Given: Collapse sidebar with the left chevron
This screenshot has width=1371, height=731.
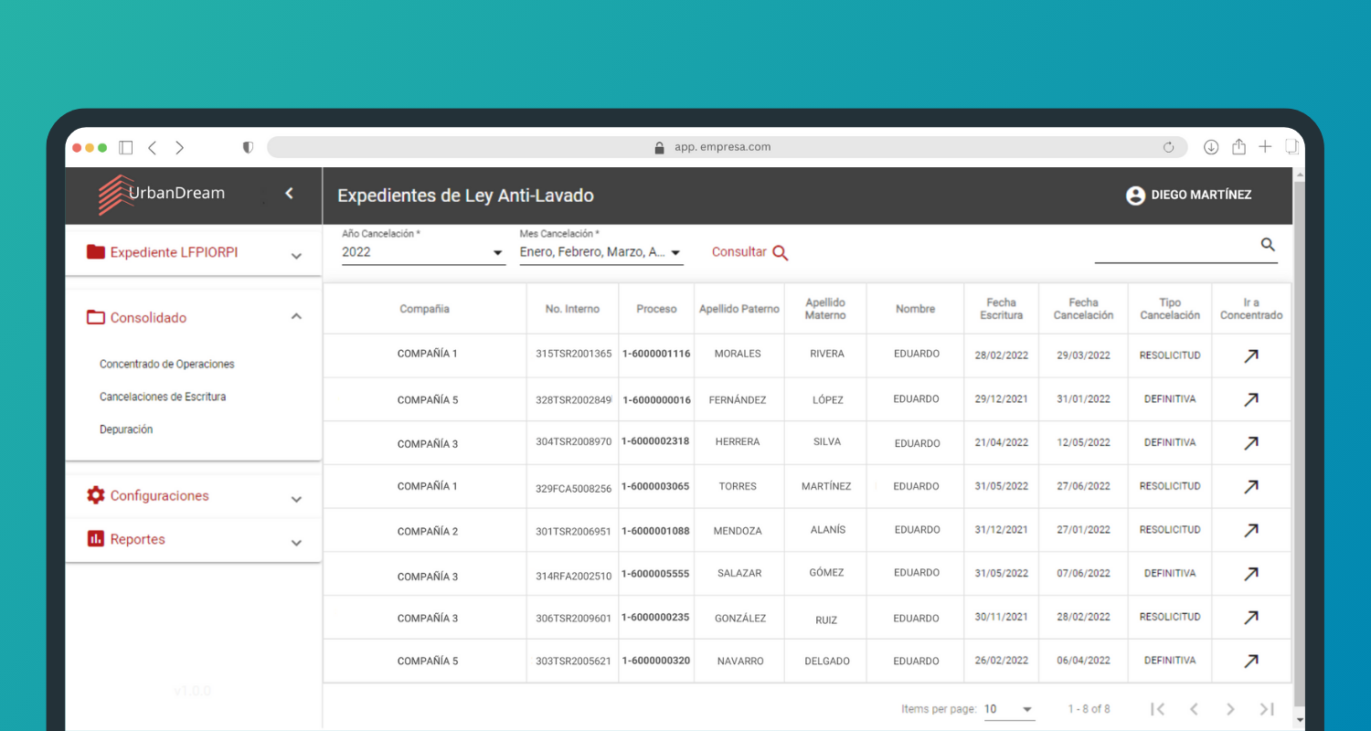Looking at the screenshot, I should (289, 193).
